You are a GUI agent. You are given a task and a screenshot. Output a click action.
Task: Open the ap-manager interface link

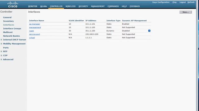[35, 24]
